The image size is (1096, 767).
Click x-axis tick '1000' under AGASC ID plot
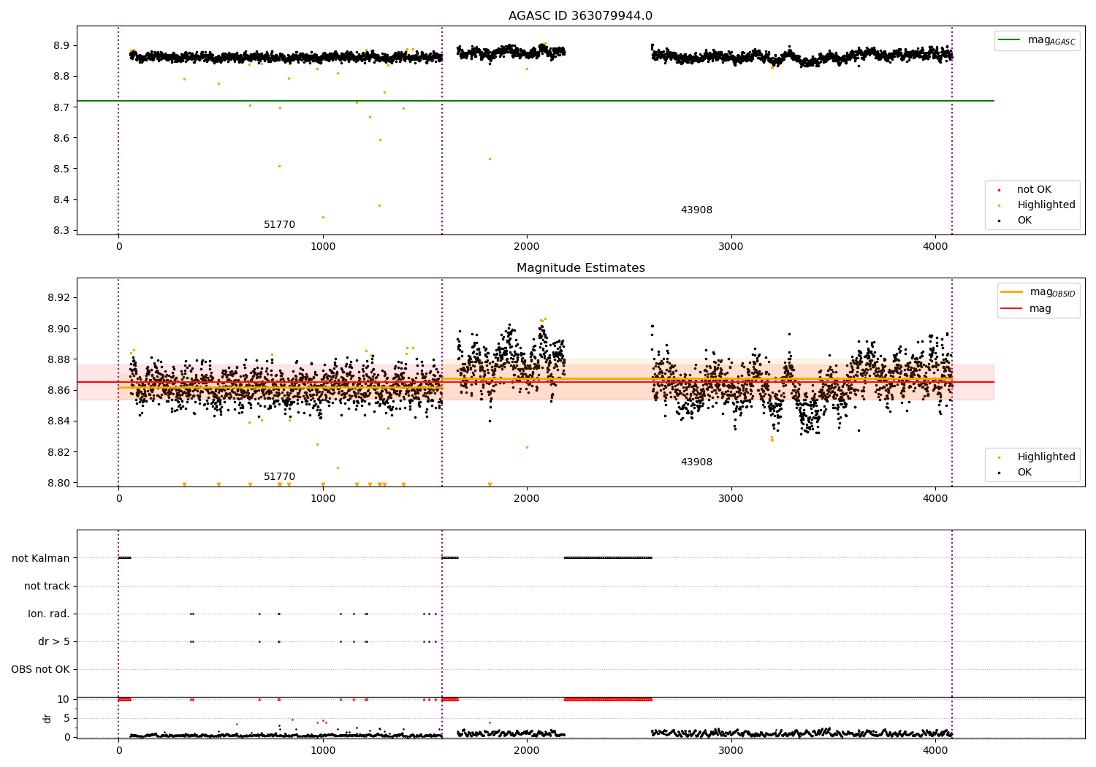pos(323,247)
